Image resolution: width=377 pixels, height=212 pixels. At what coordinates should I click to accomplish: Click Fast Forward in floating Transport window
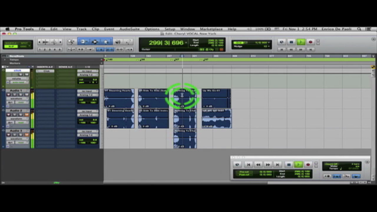267,165
